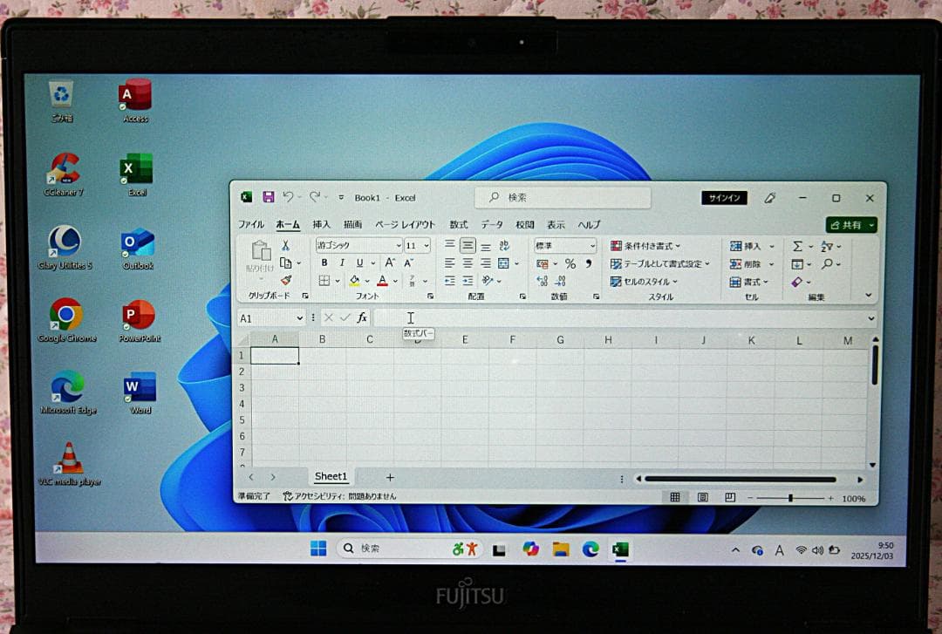This screenshot has height=634, width=942.
Task: Apply underline using the U icon
Action: (x=359, y=262)
